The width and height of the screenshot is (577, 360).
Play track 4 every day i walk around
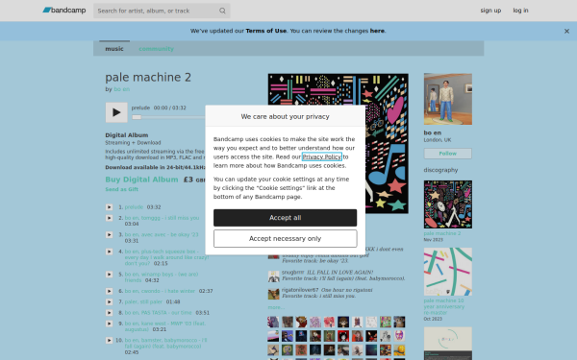pyautogui.click(x=110, y=252)
